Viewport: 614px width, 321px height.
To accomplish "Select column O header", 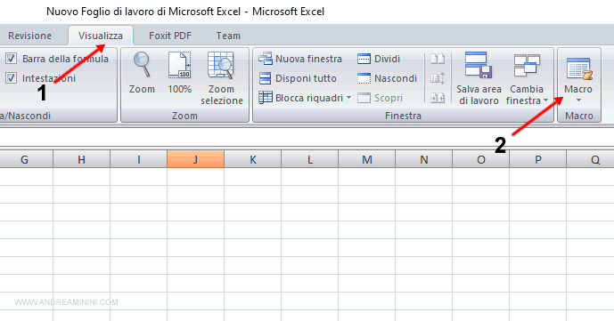I will coord(481,159).
